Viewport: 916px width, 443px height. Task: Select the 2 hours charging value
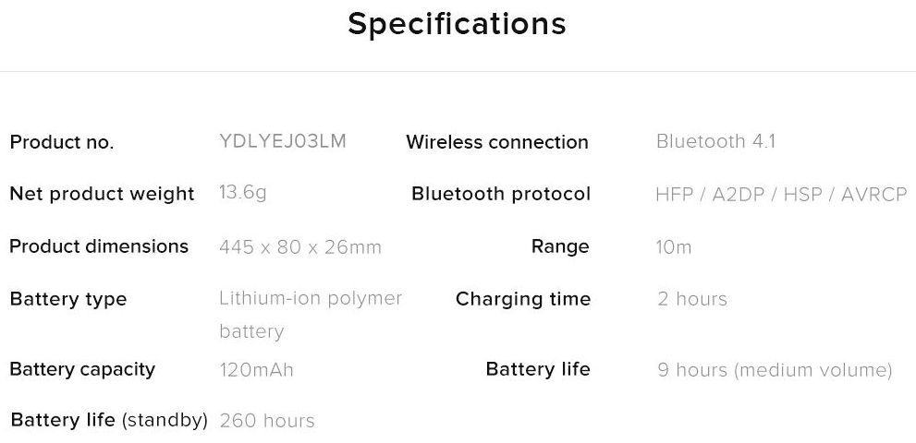coord(691,299)
